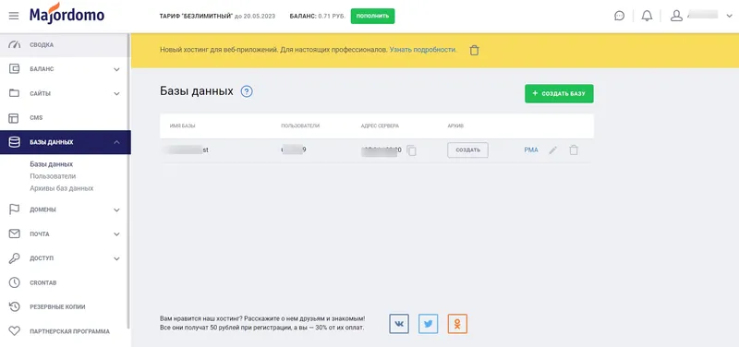Click the ДОМЕНЫ flag icon
This screenshot has width=739, height=347.
pos(15,209)
